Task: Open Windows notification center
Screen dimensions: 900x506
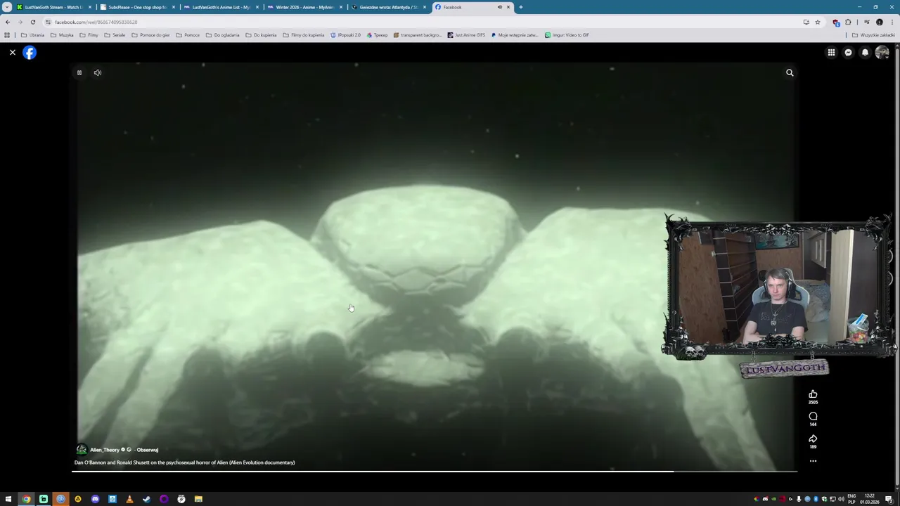Action: [889, 499]
